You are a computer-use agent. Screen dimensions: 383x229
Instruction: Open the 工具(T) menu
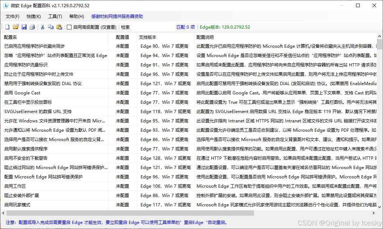tap(55, 17)
